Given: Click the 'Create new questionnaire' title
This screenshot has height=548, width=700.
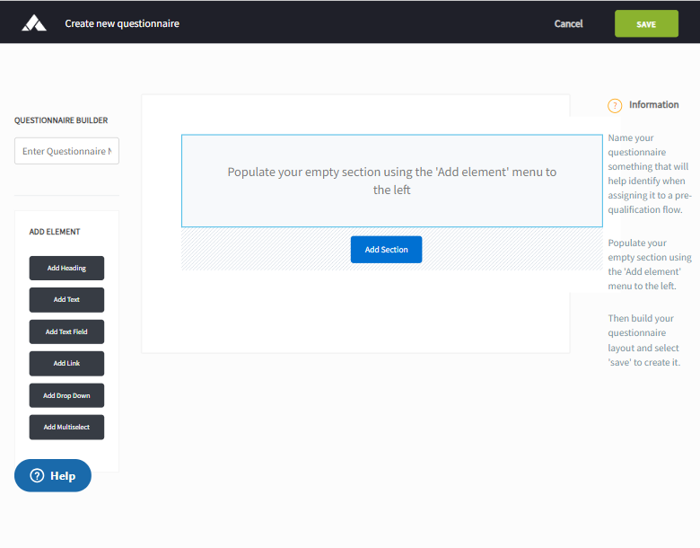Looking at the screenshot, I should pyautogui.click(x=122, y=23).
